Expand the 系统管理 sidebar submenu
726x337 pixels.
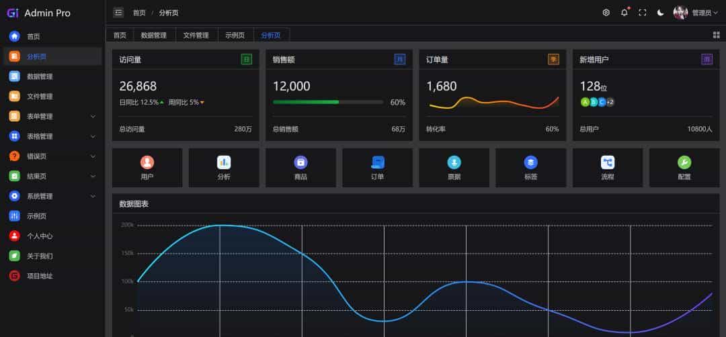click(52, 196)
